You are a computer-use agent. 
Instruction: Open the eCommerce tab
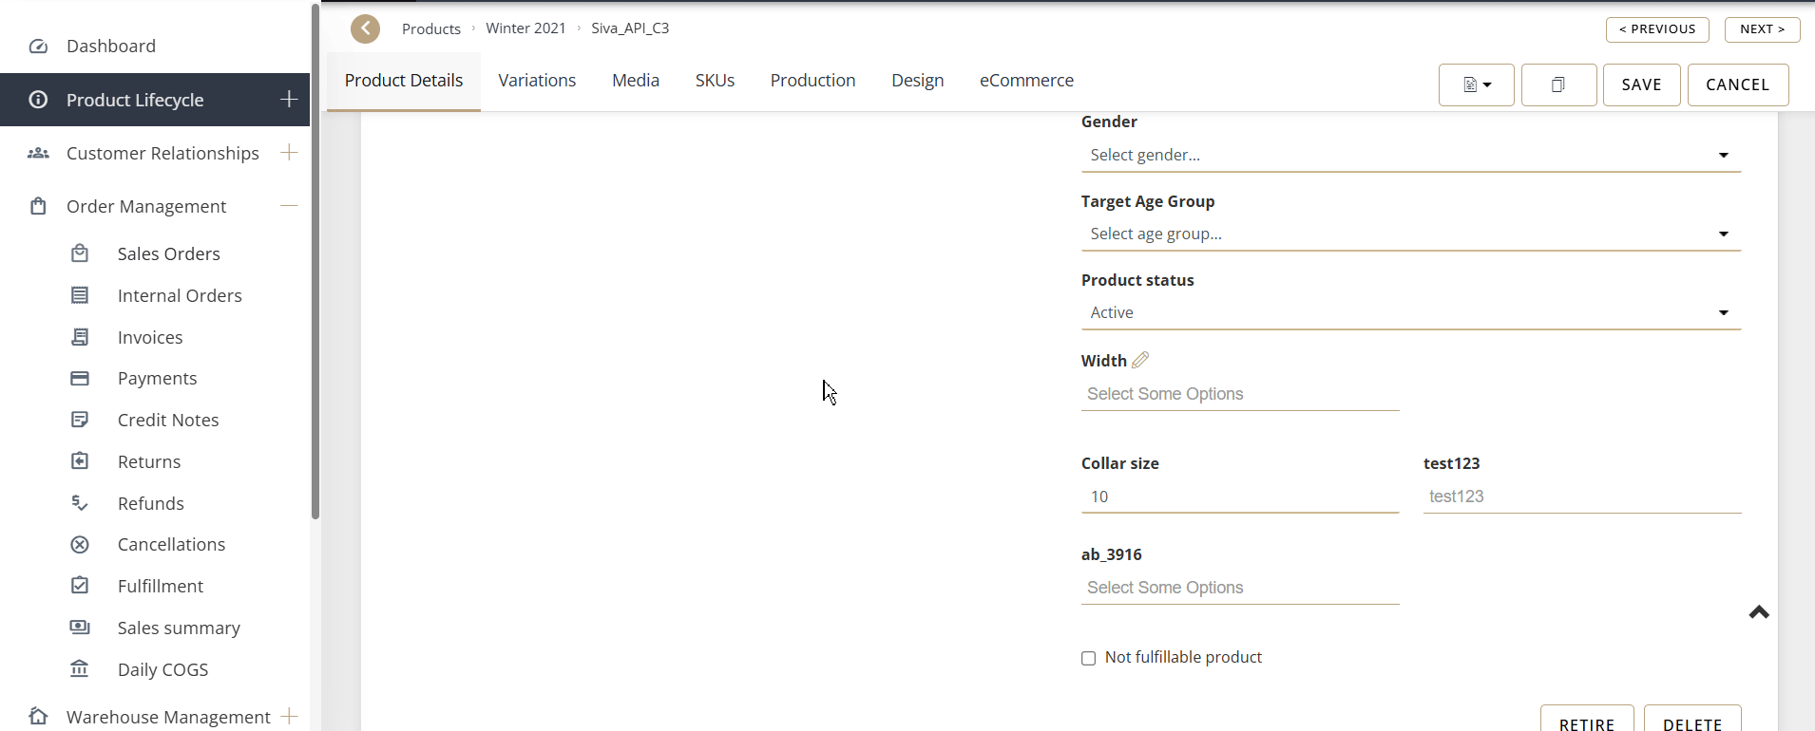tap(1026, 81)
